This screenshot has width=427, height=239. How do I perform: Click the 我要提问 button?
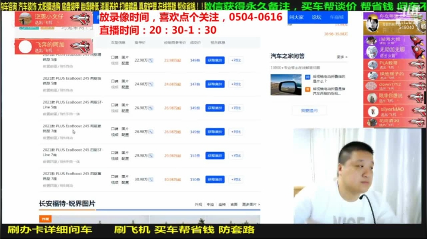[x=309, y=111]
